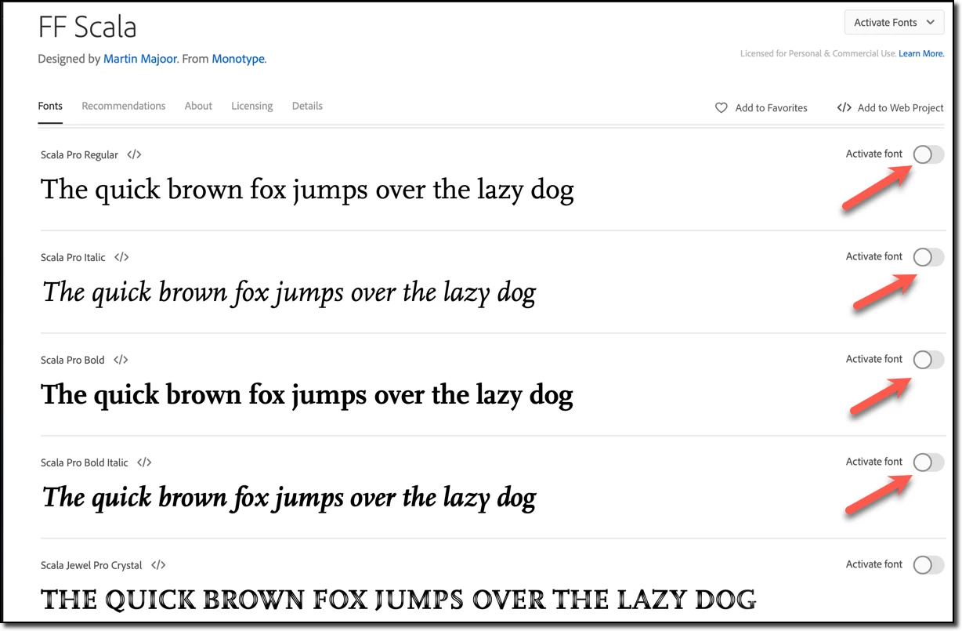Screen dimensions: 962x631
Task: Switch to the Recommendations tab
Action: coord(124,106)
